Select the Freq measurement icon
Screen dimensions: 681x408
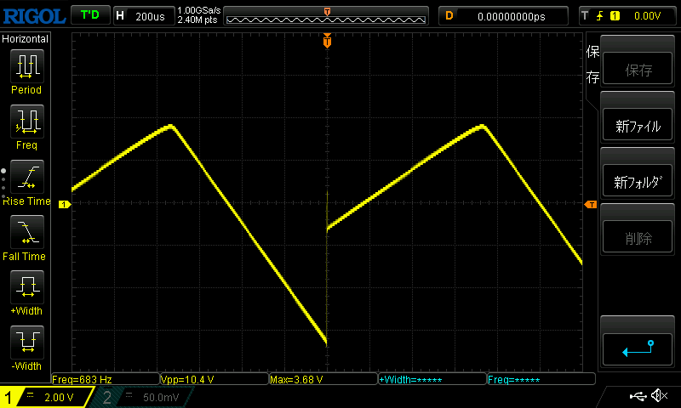pos(27,122)
